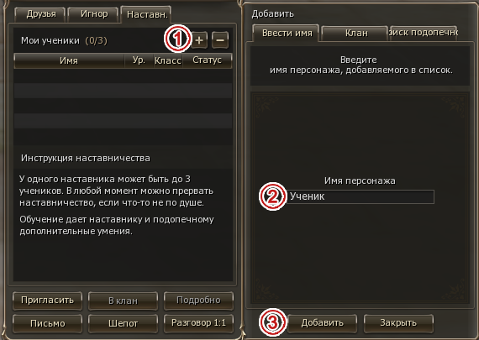Image resolution: width=479 pixels, height=340 pixels.
Task: Sort by the Статус column header
Action: [207, 60]
